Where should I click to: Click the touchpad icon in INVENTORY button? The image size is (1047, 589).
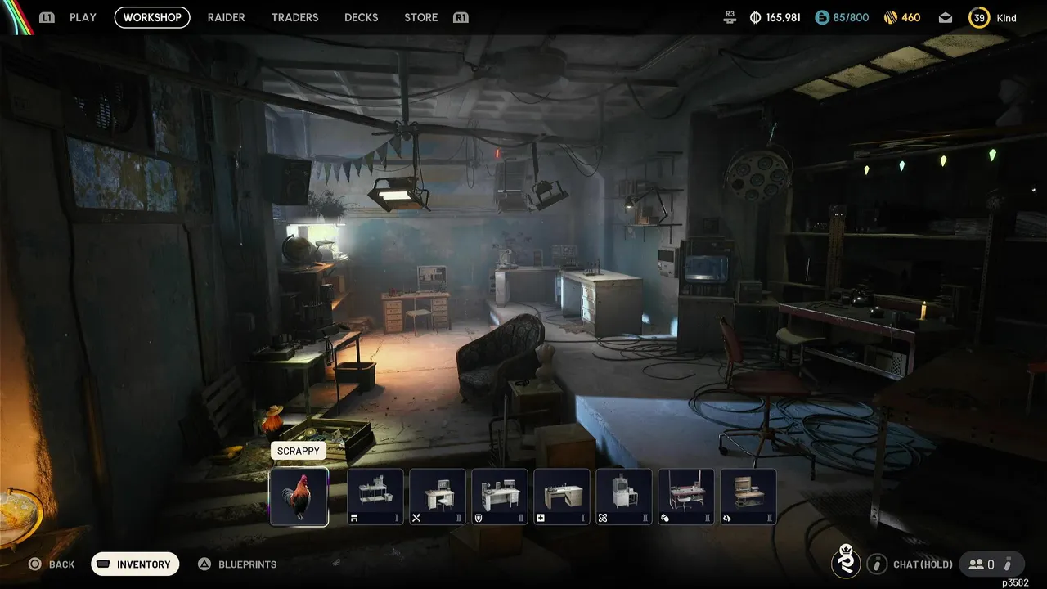pos(103,564)
